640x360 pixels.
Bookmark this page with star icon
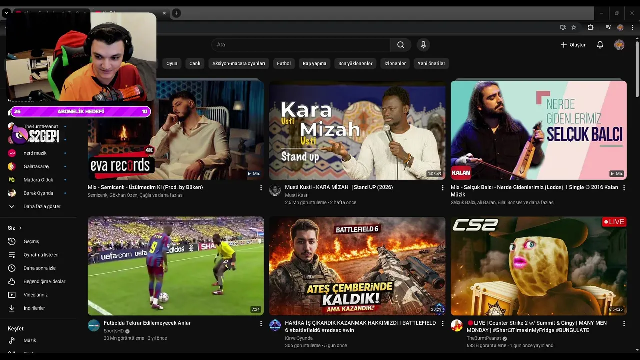coord(574,27)
